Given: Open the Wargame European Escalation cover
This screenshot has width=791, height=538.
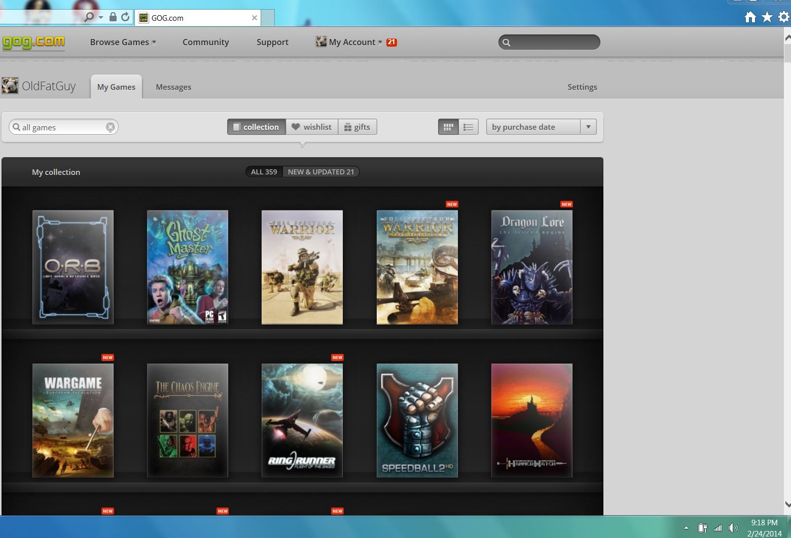Looking at the screenshot, I should (73, 420).
